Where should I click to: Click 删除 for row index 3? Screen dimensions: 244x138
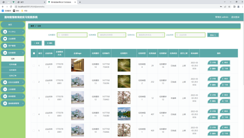pos(213,101)
